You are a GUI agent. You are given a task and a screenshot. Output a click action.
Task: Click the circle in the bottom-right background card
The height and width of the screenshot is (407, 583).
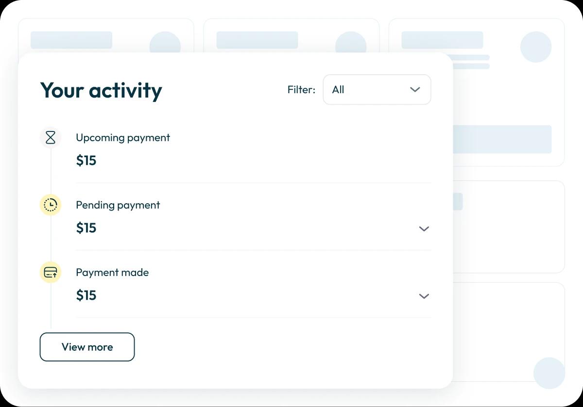(x=549, y=373)
